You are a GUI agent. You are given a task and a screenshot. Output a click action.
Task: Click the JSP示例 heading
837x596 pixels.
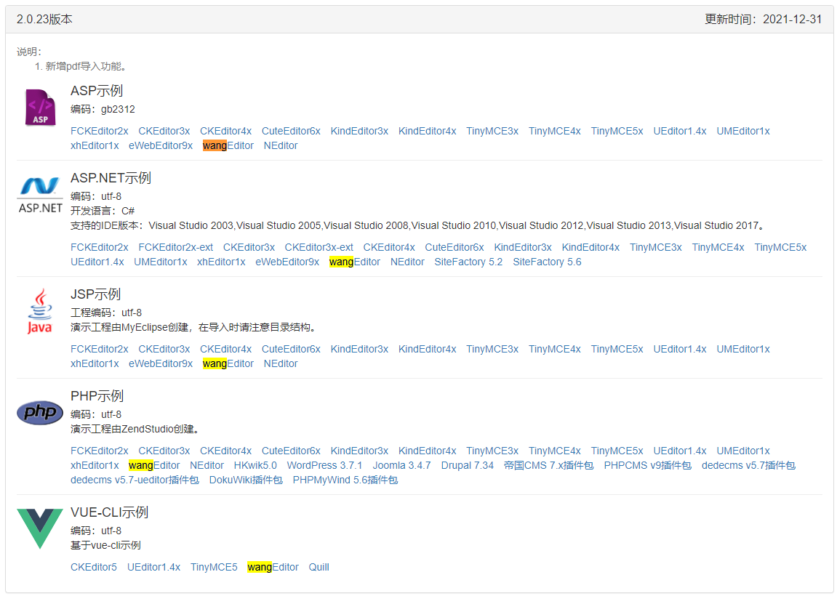tap(95, 294)
